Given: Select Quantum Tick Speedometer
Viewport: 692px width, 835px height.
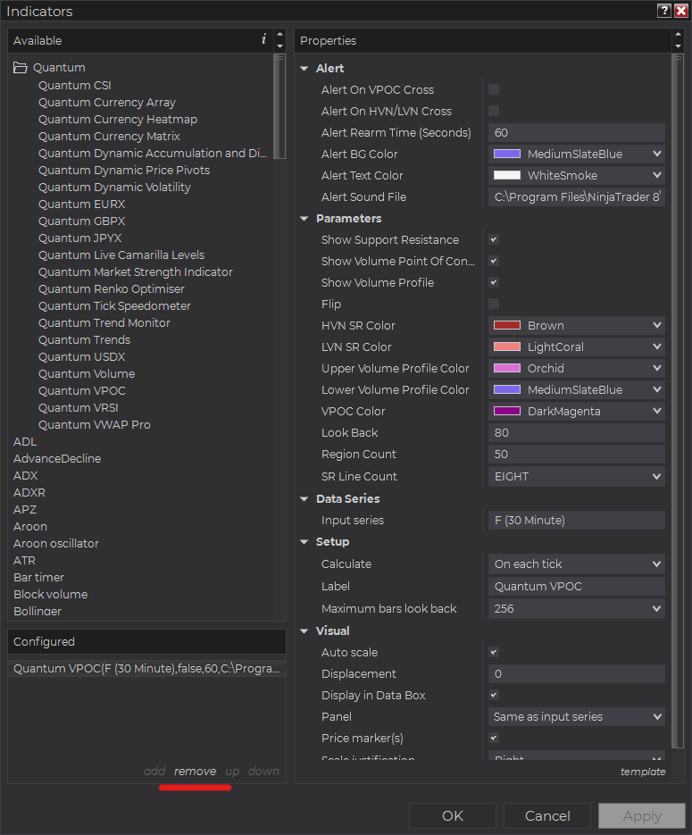Looking at the screenshot, I should point(114,306).
